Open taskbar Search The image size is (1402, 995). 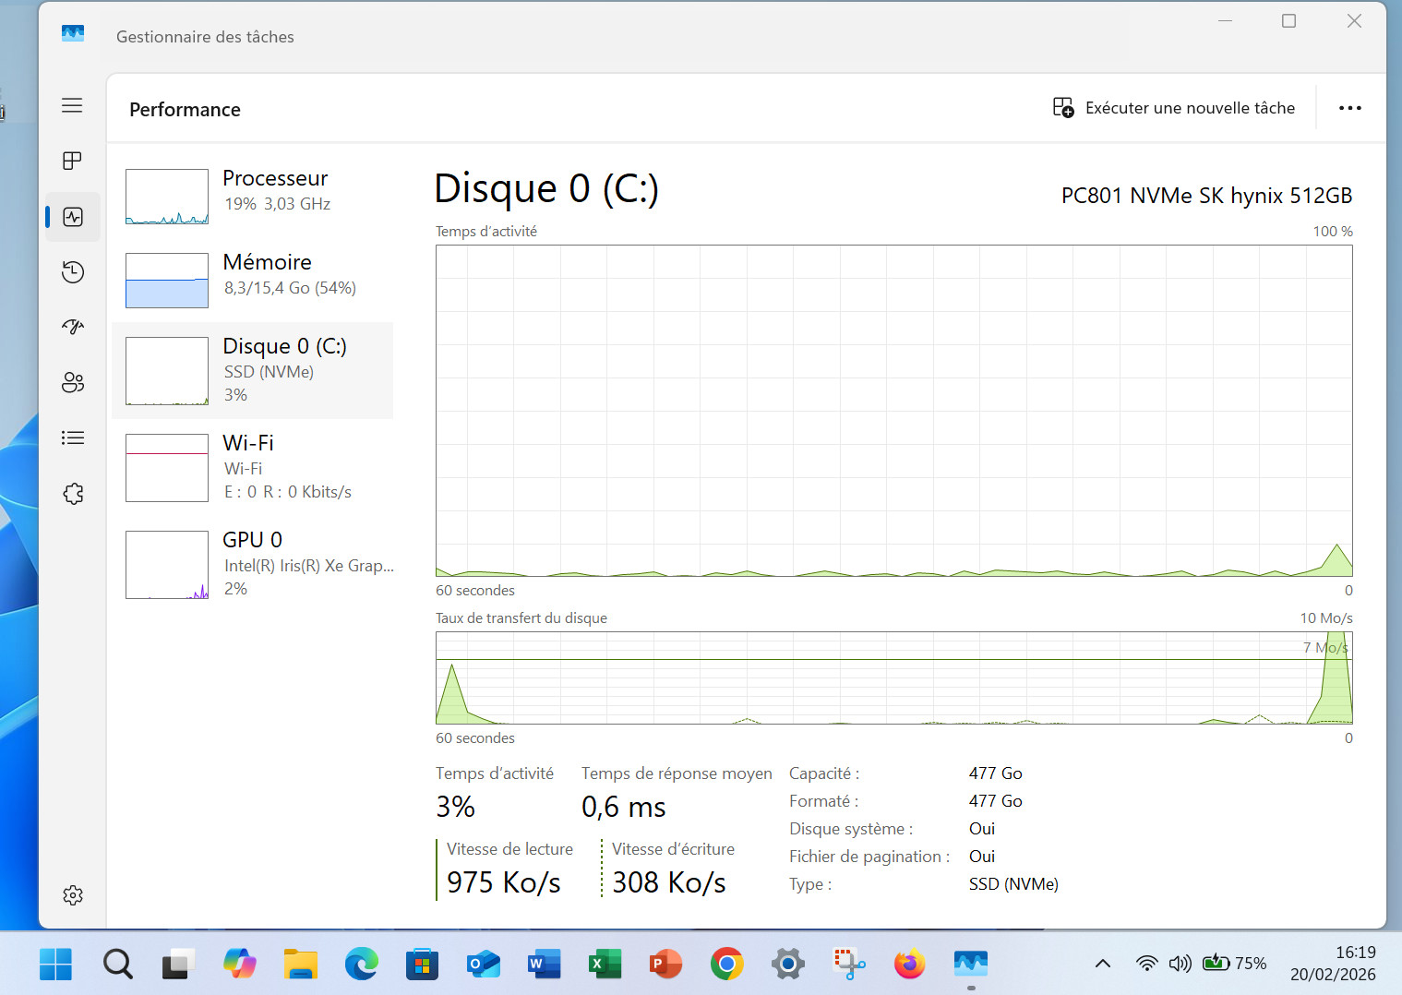[x=117, y=965]
